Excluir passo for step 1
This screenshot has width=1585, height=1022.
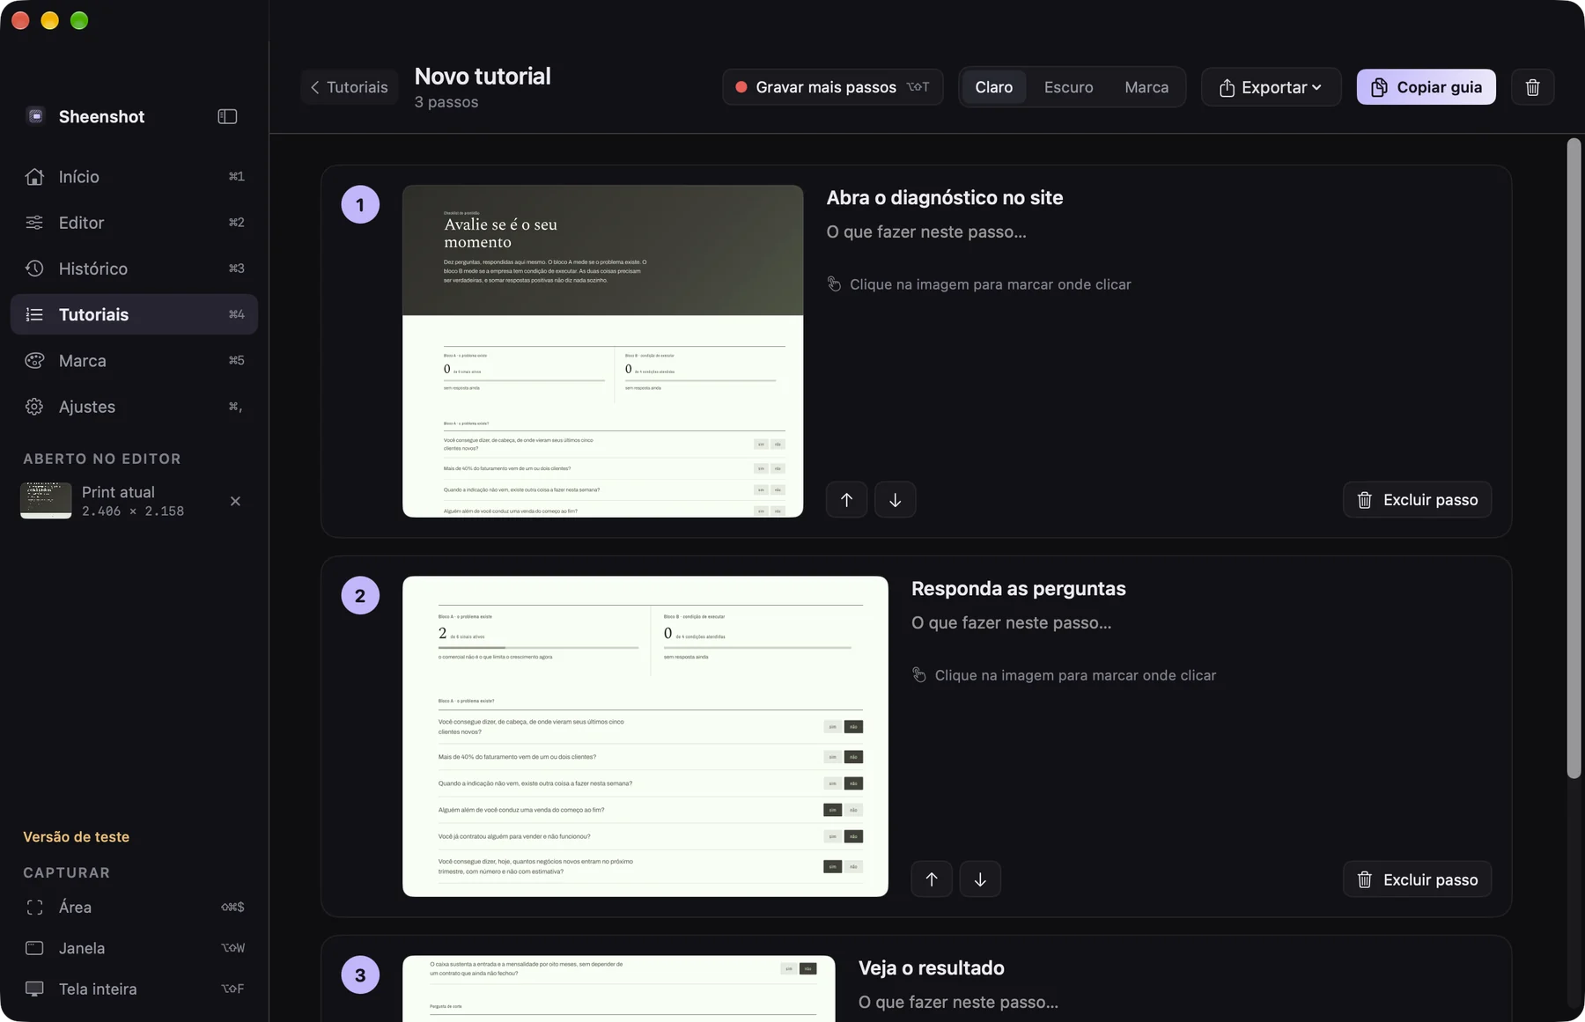pos(1417,500)
